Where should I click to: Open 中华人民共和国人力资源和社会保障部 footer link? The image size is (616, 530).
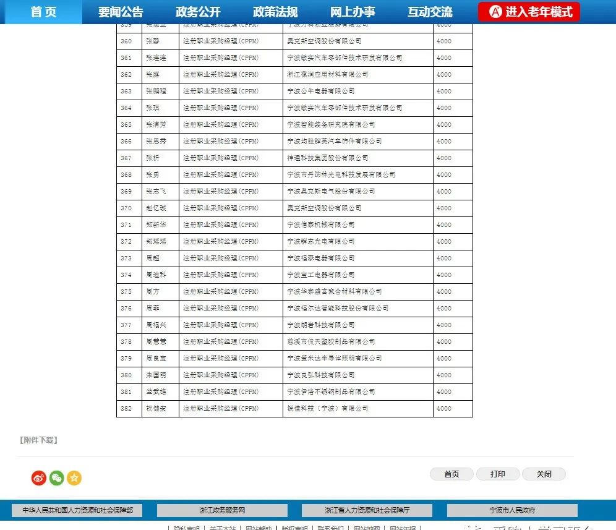[77, 510]
